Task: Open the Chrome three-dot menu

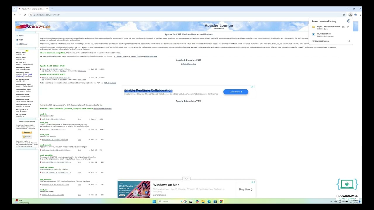Action: (360, 15)
